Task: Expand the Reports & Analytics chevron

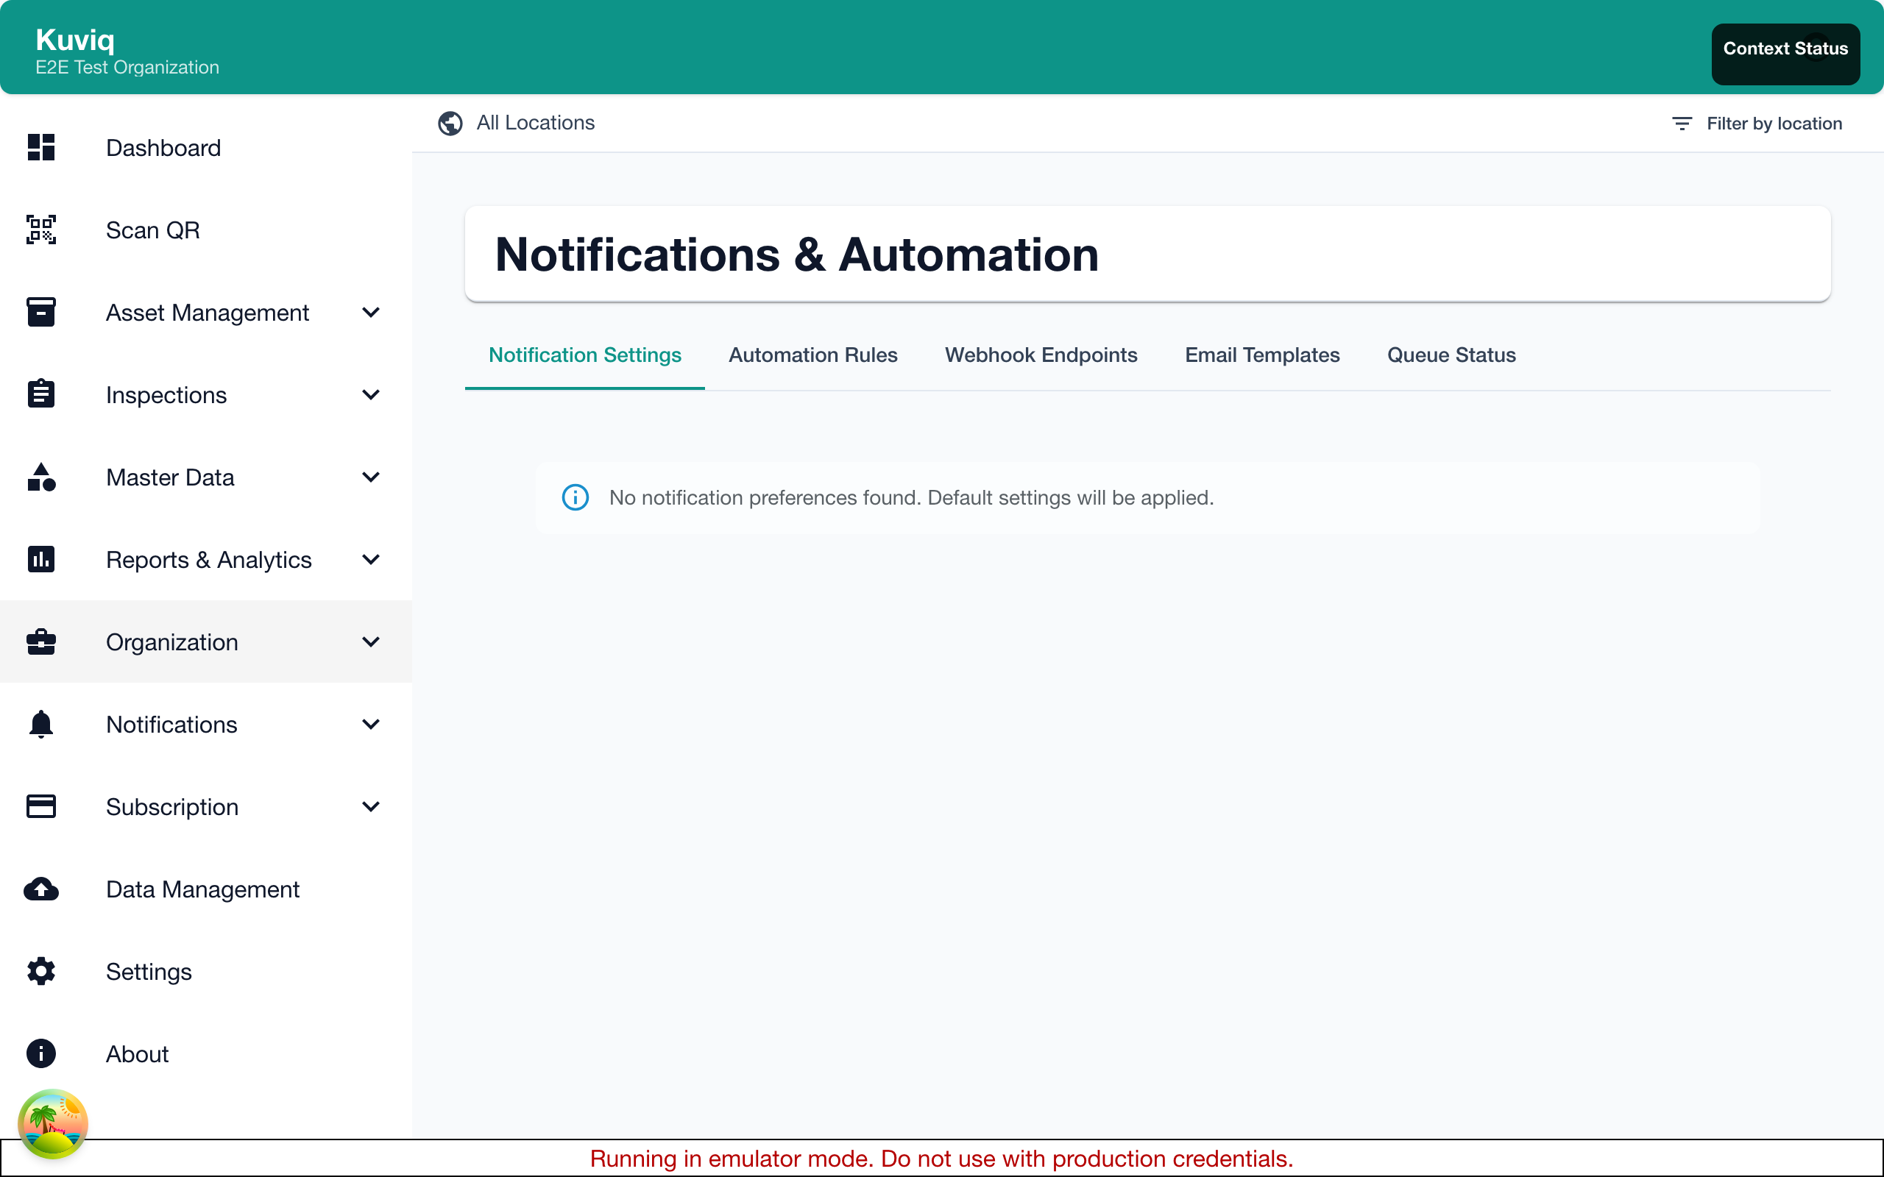Action: click(372, 559)
